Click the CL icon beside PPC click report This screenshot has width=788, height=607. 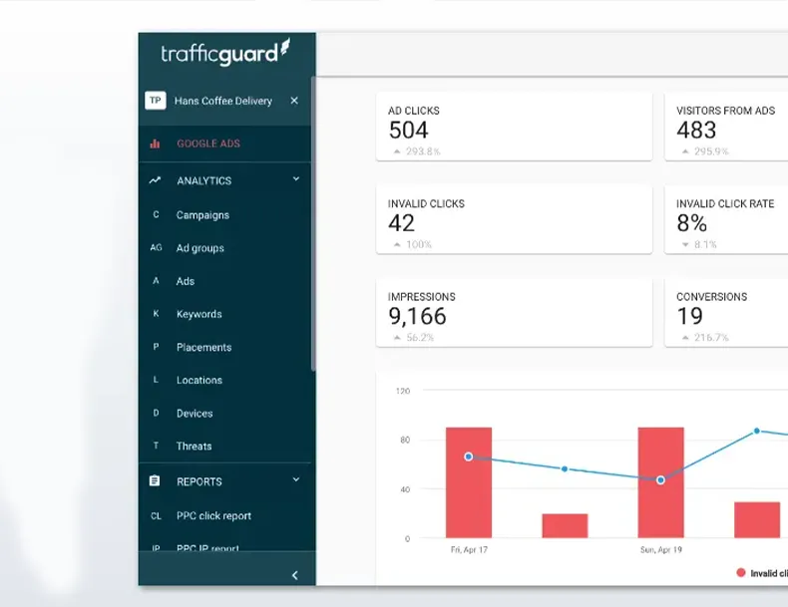156,516
